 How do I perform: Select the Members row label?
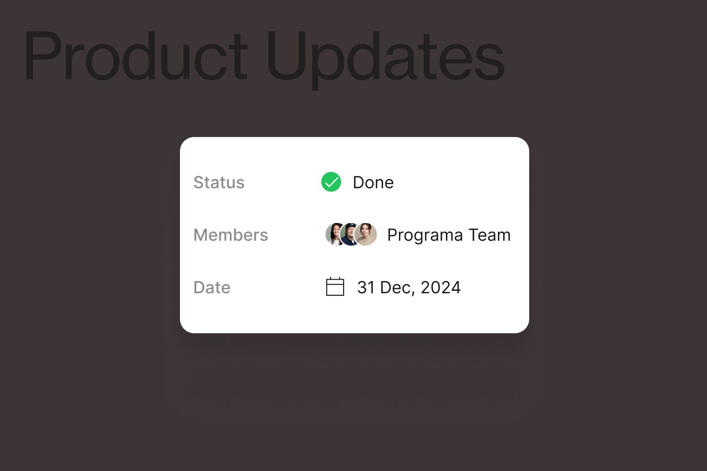231,235
